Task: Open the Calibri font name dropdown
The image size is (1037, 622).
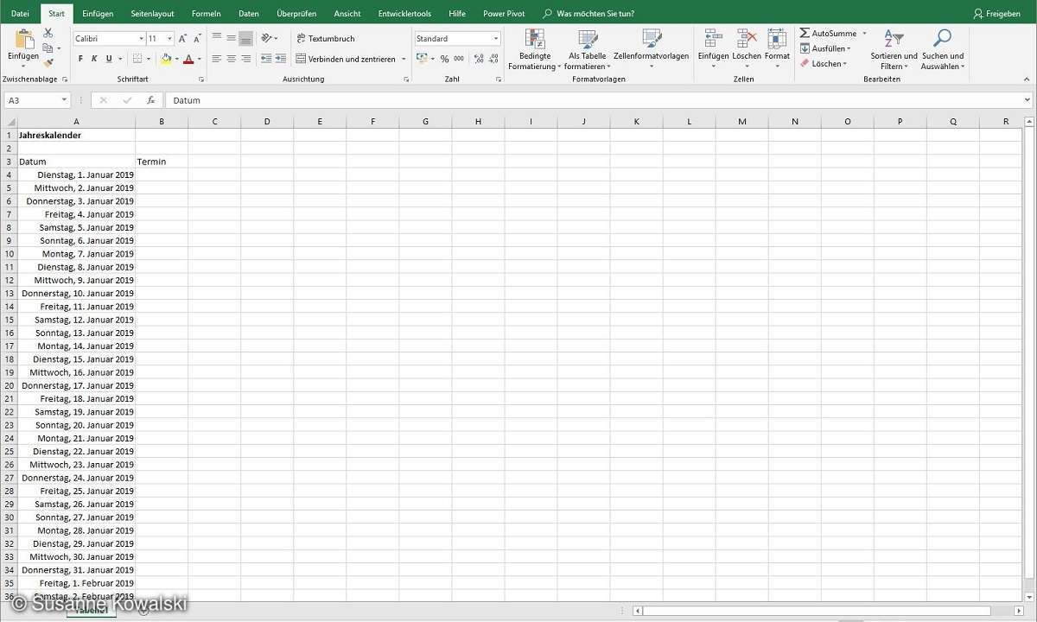Action: point(141,39)
